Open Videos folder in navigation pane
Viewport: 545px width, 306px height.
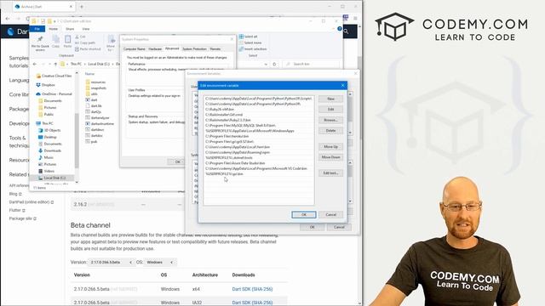pyautogui.click(x=46, y=171)
